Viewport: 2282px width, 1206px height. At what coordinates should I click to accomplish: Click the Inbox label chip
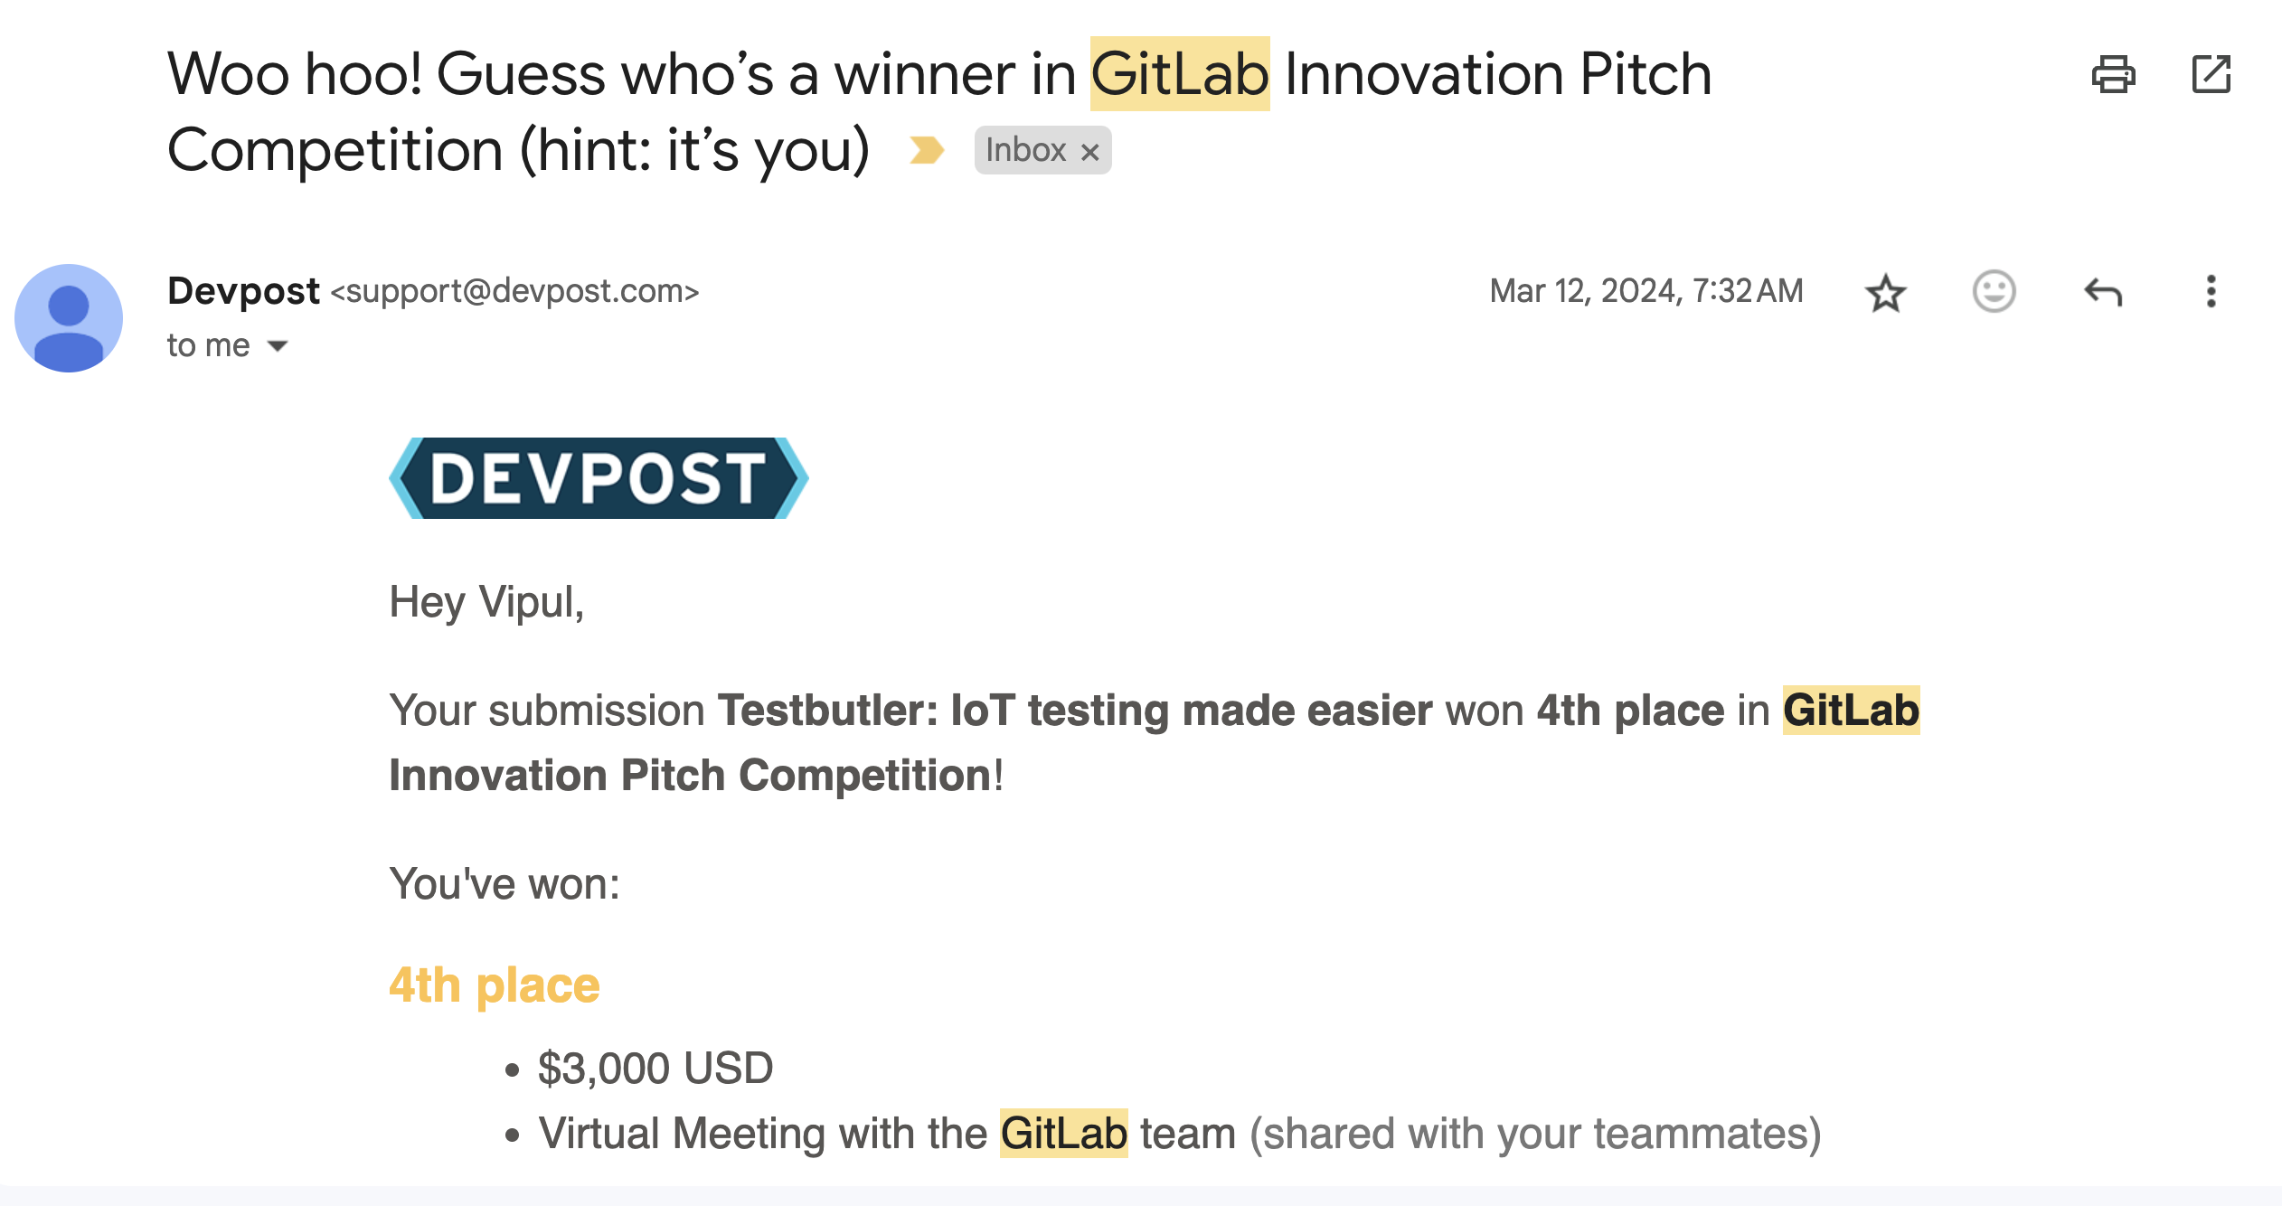coord(1042,150)
